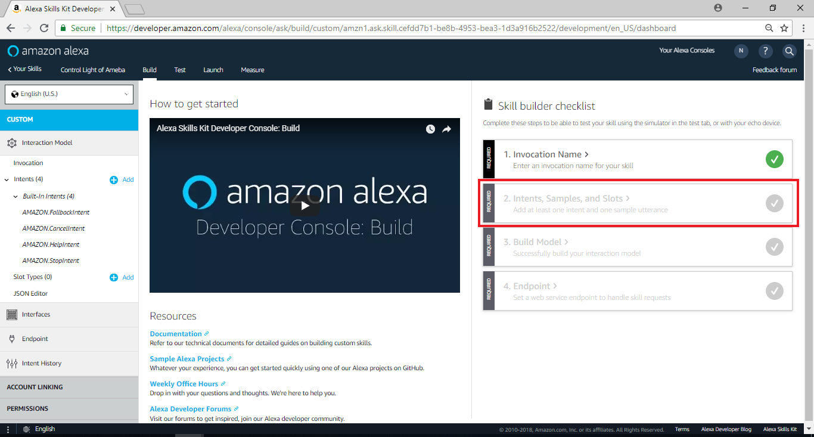Click the video Watch Later clock icon
The width and height of the screenshot is (814, 437).
click(430, 129)
